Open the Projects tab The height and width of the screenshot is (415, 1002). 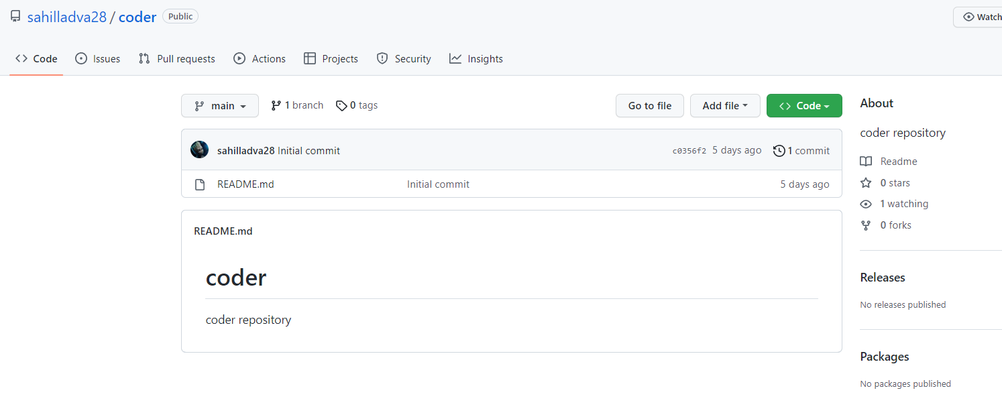click(331, 59)
